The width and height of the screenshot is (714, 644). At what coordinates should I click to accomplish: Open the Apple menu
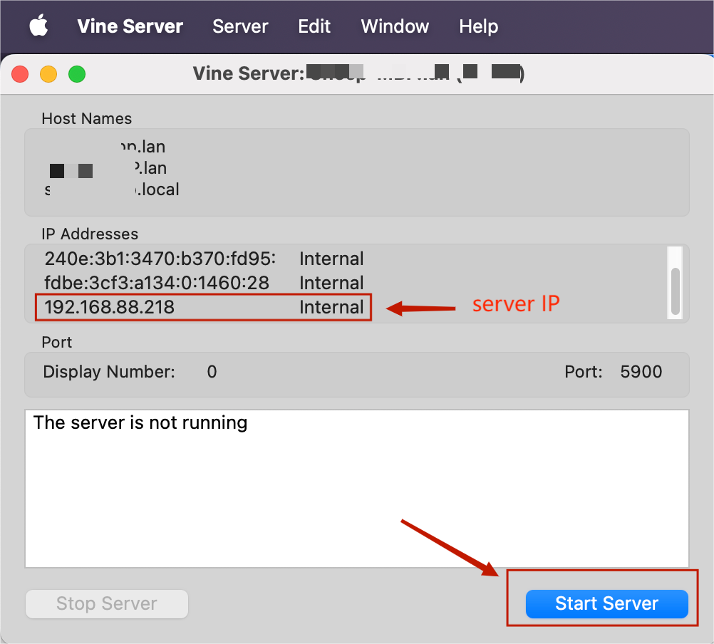38,26
